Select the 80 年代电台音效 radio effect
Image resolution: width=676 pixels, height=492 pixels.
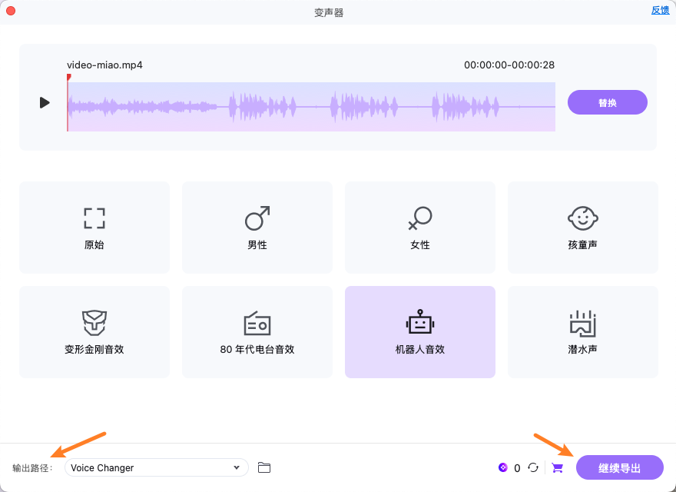coord(257,331)
